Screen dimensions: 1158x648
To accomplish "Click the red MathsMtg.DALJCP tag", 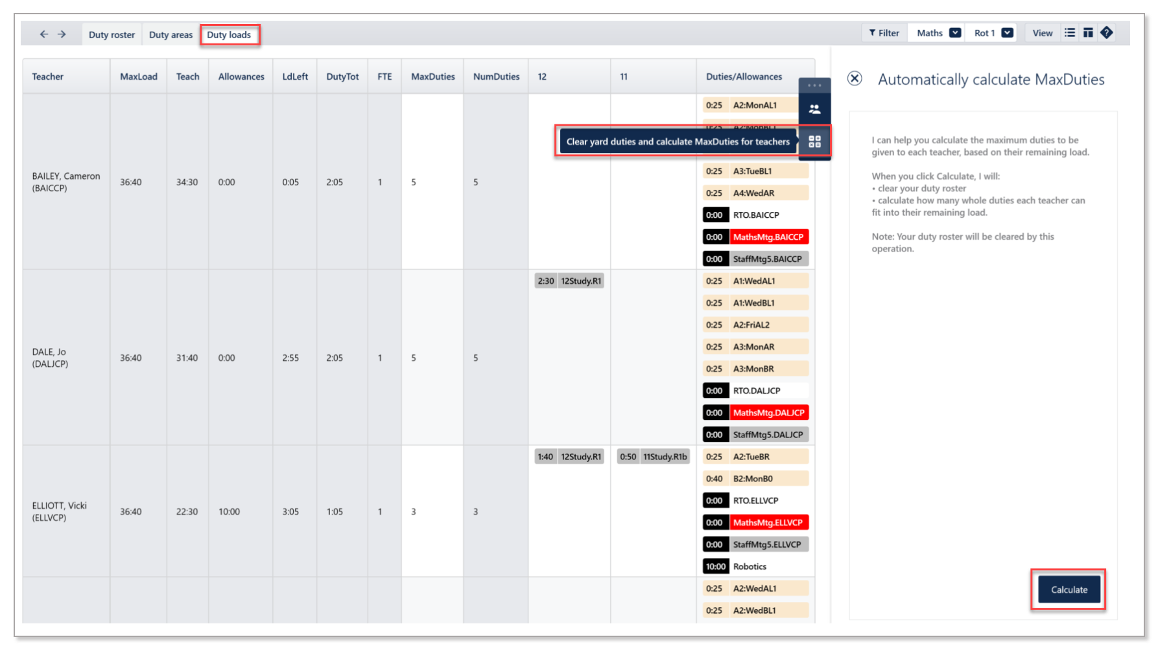I will (755, 413).
